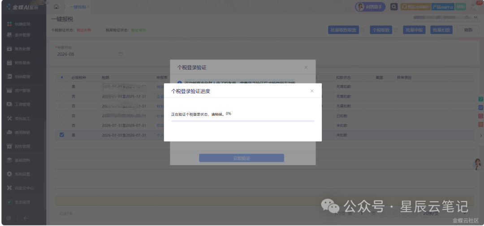This screenshot has height=226, width=484.
Task: Open 基础资料 in the sidebar
Action: [x=18, y=160]
